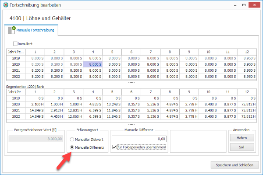Click 2020 period 12 cell 75.812 H
Viewport: 263px width, 175px height.
click(247, 104)
